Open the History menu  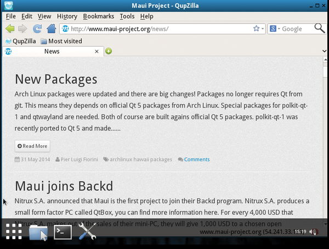[x=67, y=16]
